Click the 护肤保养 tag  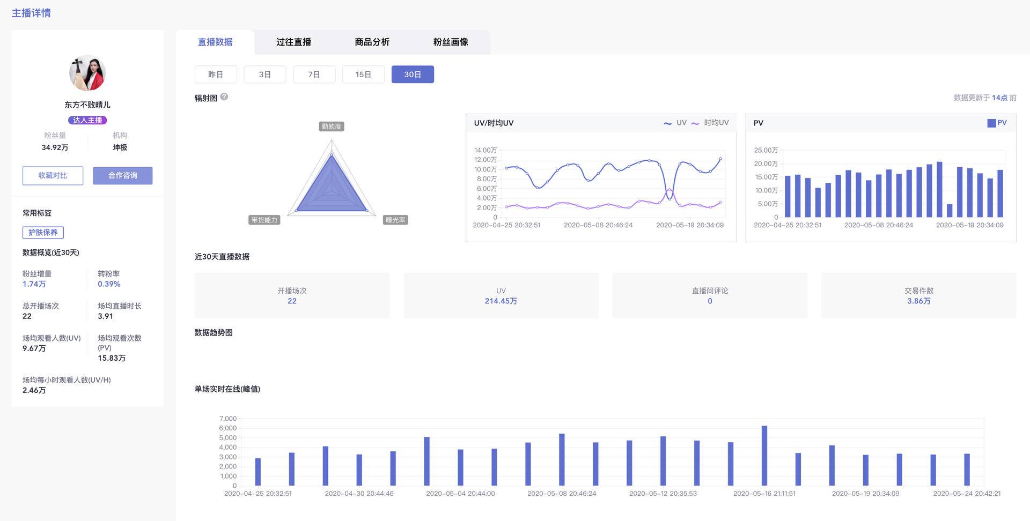pyautogui.click(x=43, y=233)
